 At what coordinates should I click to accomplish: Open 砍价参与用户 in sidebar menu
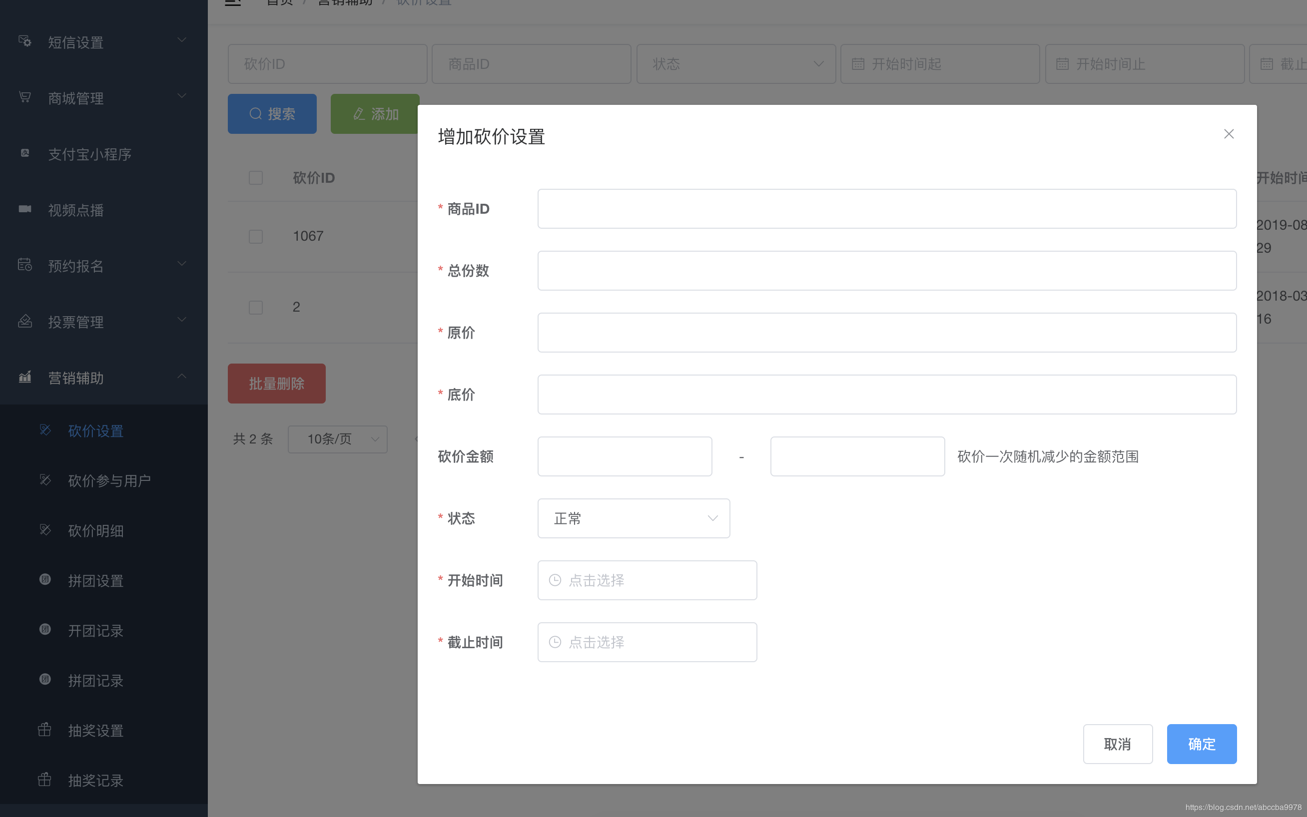109,480
